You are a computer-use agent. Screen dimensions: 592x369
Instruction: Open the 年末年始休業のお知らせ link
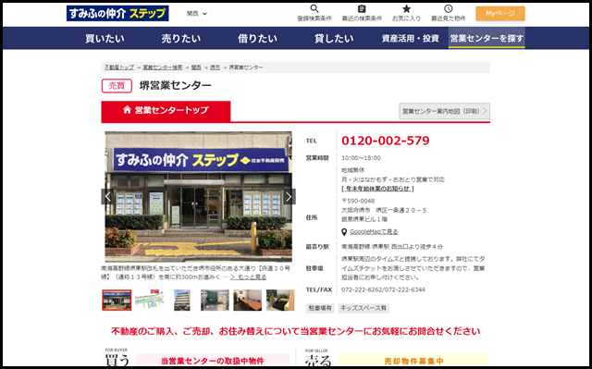(x=377, y=189)
